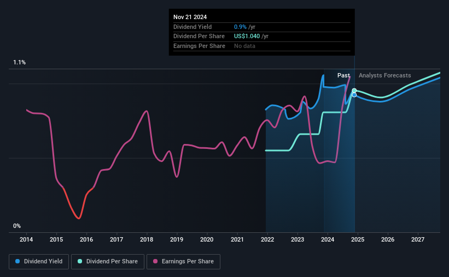
Task: Click the Analysts Forecasts label
Action: 384,75
